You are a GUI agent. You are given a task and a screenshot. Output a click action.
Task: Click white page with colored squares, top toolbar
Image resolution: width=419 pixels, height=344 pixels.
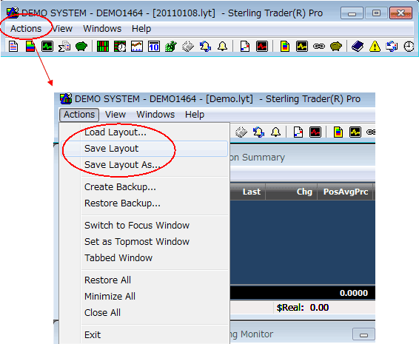click(245, 47)
